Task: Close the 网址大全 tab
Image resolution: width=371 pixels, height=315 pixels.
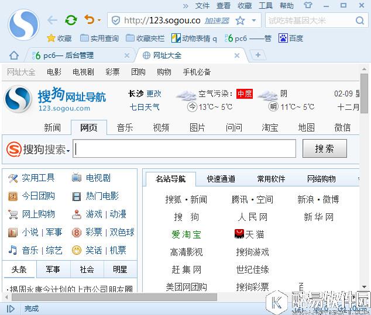Action: point(237,56)
